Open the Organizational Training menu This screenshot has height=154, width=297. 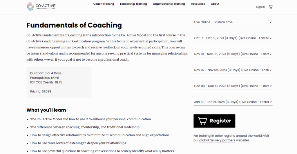(169, 4)
